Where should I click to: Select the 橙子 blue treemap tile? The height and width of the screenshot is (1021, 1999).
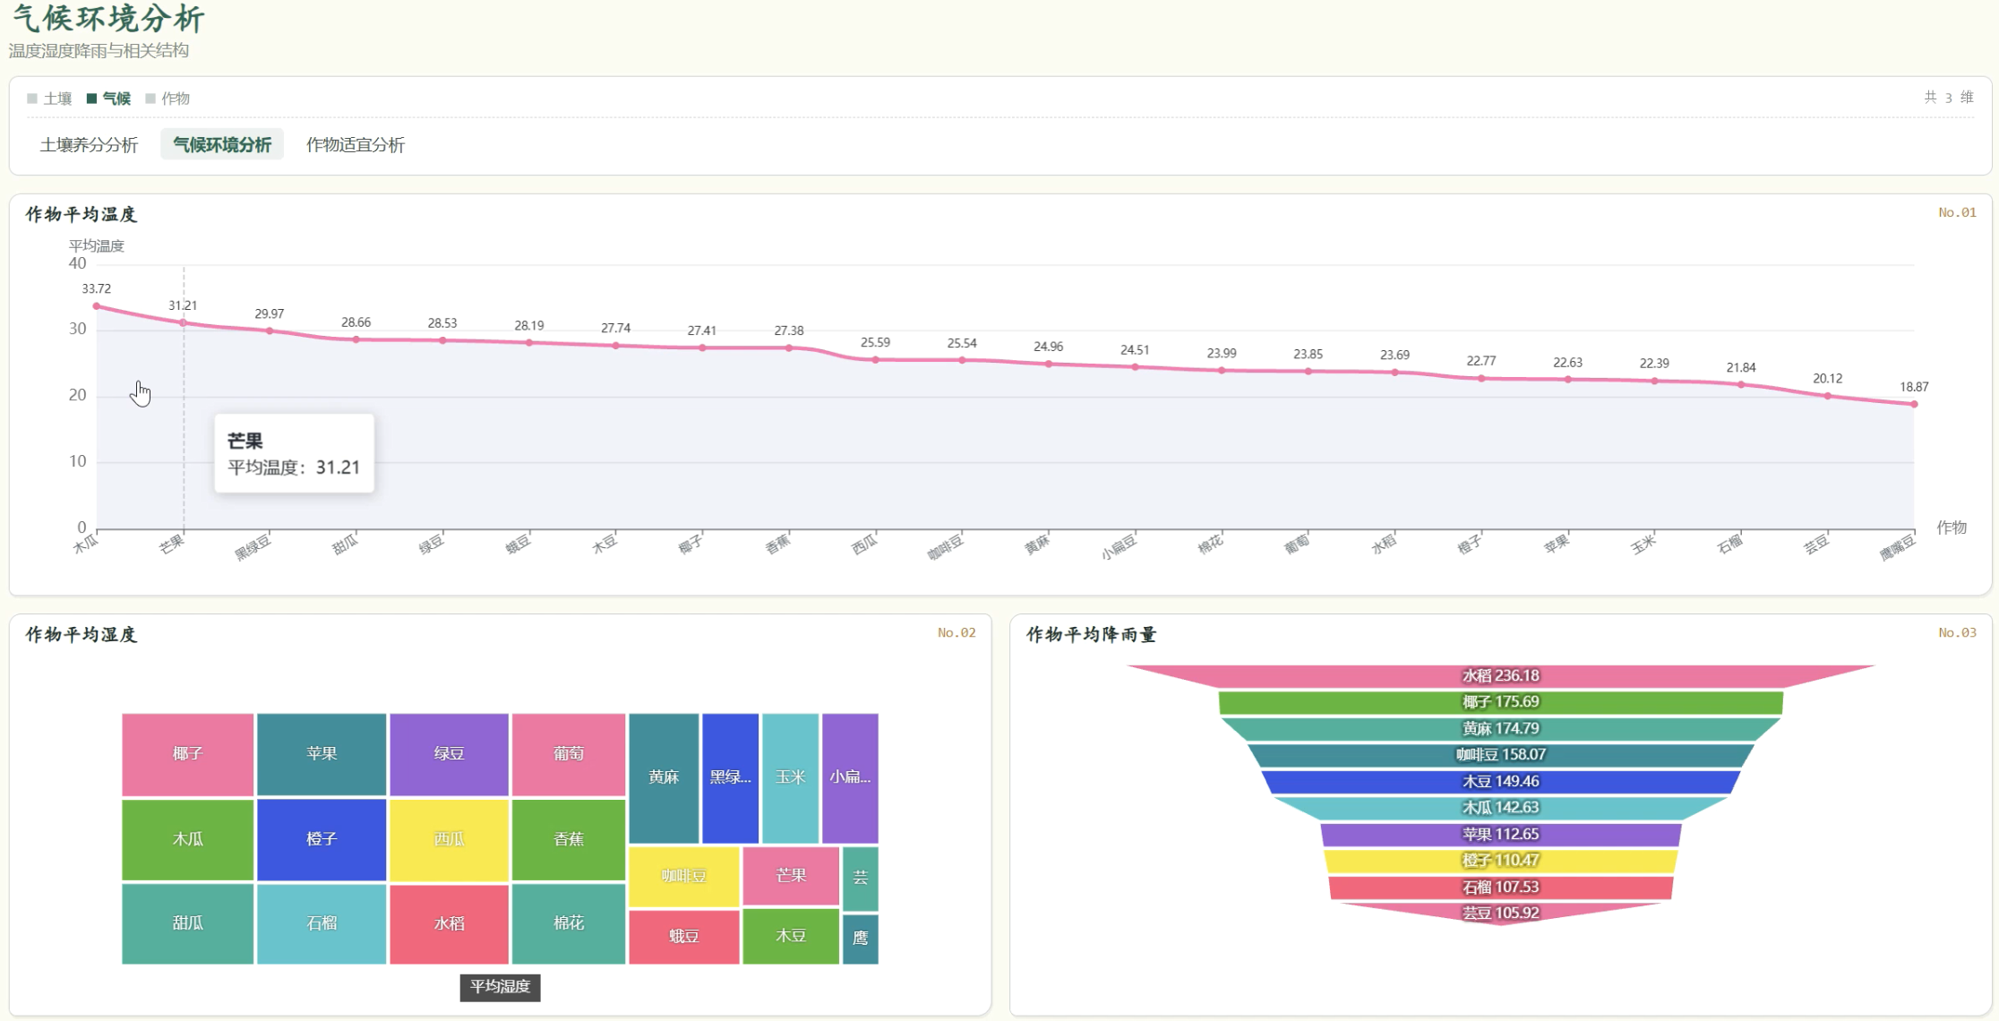(x=322, y=839)
